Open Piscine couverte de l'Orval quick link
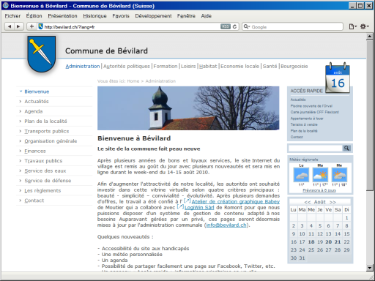 click(311, 106)
